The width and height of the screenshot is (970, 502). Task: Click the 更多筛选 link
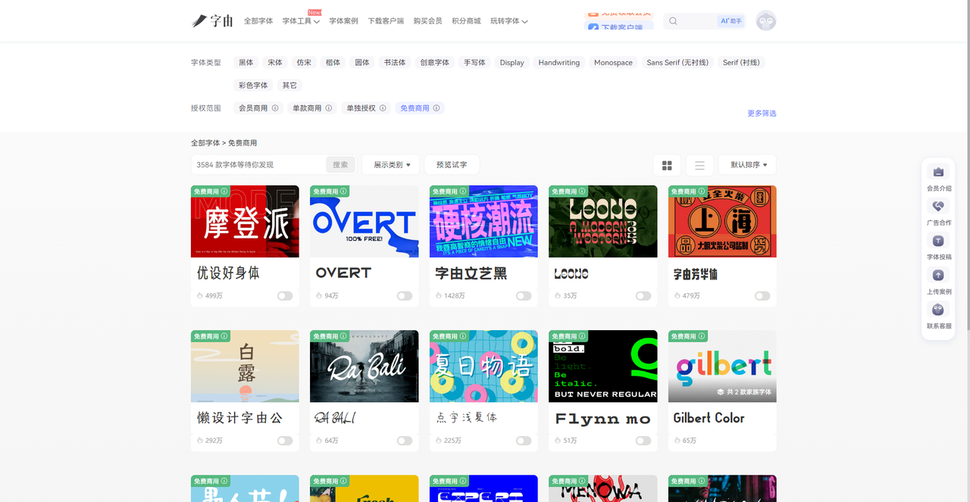(x=762, y=114)
